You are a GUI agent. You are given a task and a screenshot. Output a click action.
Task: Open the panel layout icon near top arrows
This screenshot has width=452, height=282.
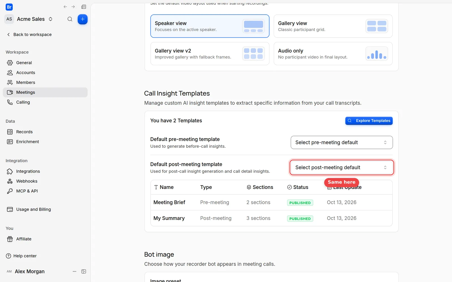(84, 7)
